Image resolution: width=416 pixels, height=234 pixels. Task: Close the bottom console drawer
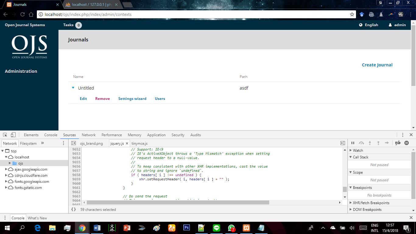tap(411, 218)
